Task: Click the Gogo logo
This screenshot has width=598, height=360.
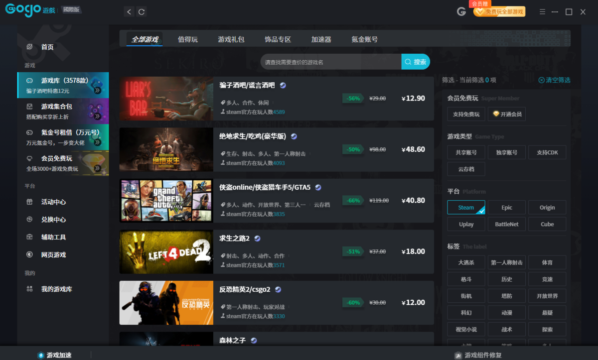Action: click(x=23, y=10)
